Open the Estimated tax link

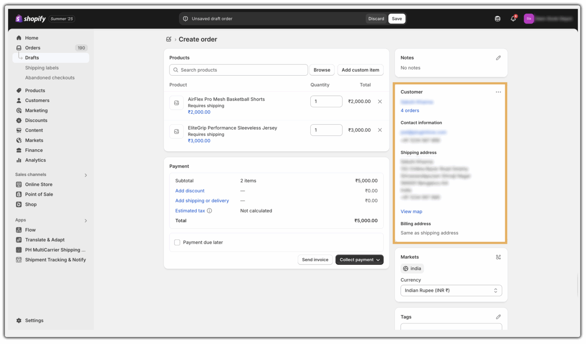(190, 211)
